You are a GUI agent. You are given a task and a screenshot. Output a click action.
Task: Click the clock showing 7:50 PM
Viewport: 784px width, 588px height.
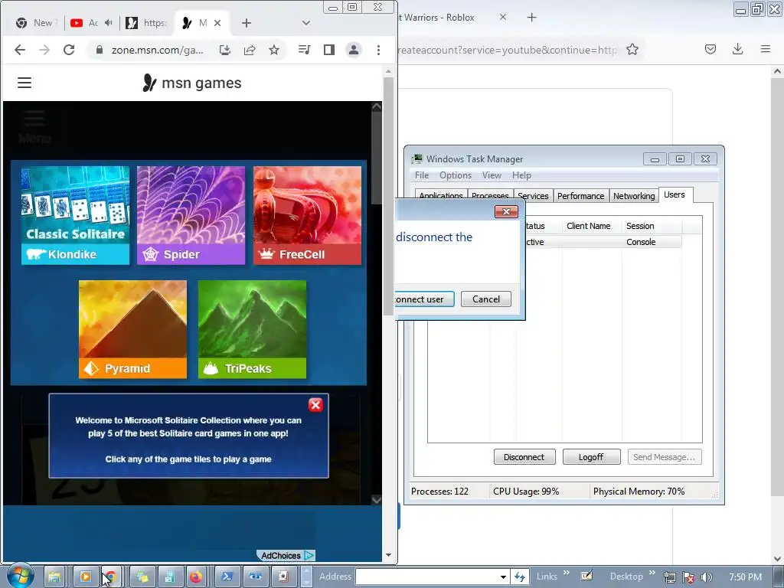tap(746, 577)
